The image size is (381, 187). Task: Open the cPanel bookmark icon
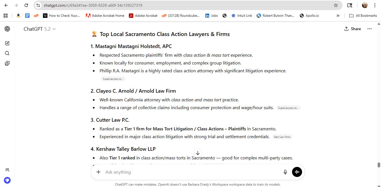36,16
